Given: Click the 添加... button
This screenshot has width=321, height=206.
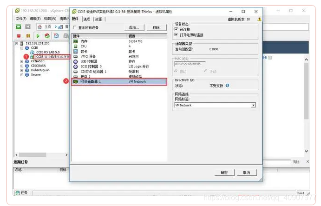Looking at the screenshot, I should (x=134, y=27).
